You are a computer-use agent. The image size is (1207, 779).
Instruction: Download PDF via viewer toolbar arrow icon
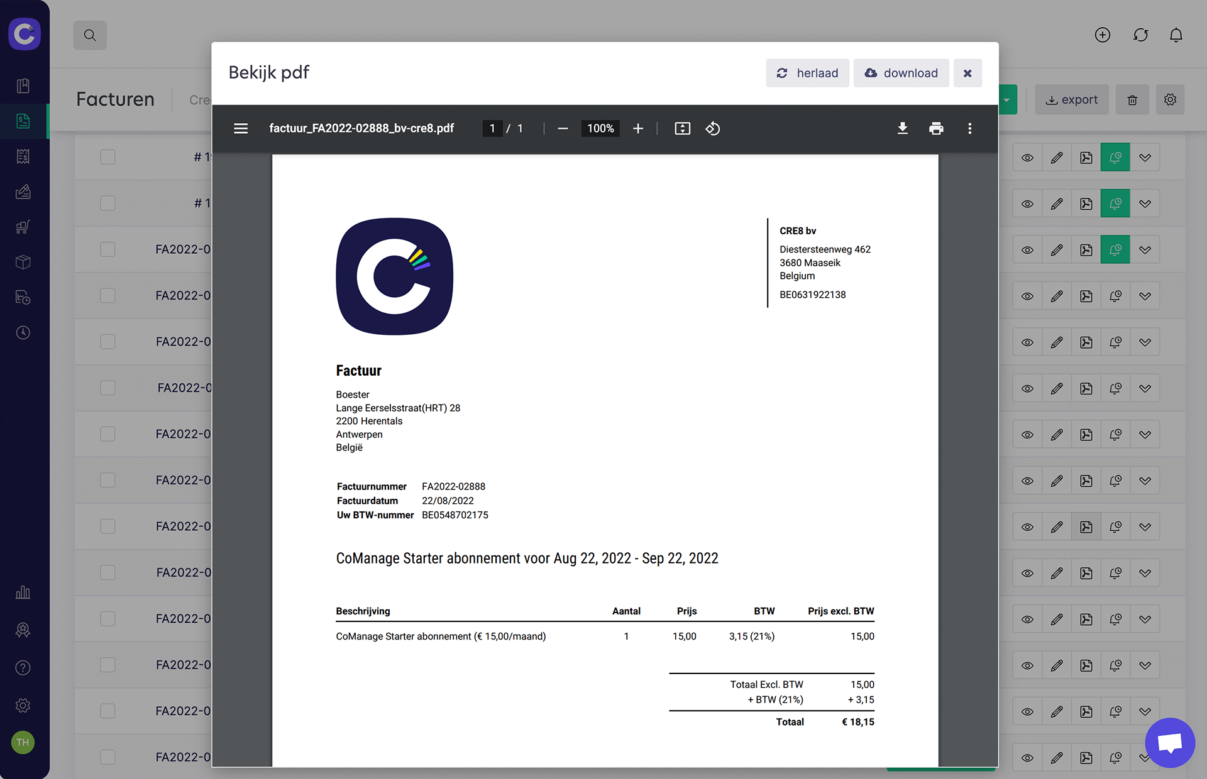coord(902,129)
